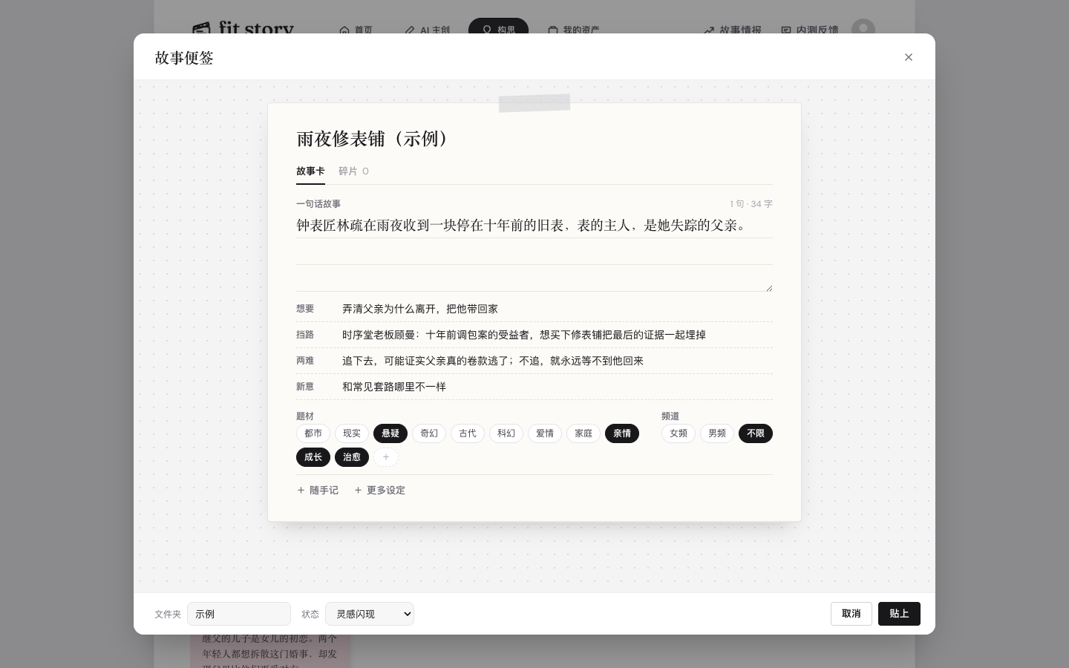
Task: Click the plus icon to add a custom 题材 tag
Action: pyautogui.click(x=386, y=457)
